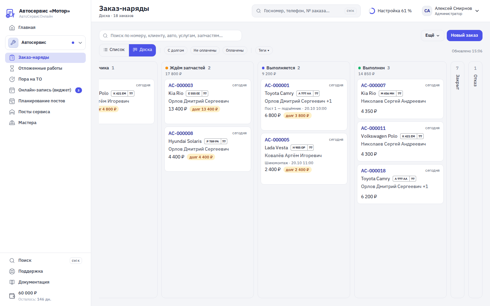Viewport: 490px width, 306px height.
Task: Click the Отложенные работы hourglass icon
Action: [x=12, y=68]
